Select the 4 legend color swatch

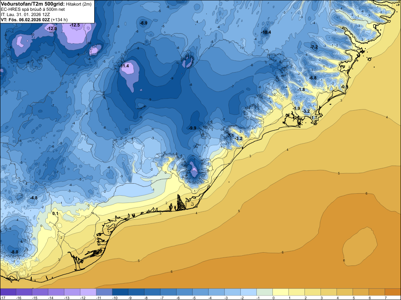tap(345, 292)
